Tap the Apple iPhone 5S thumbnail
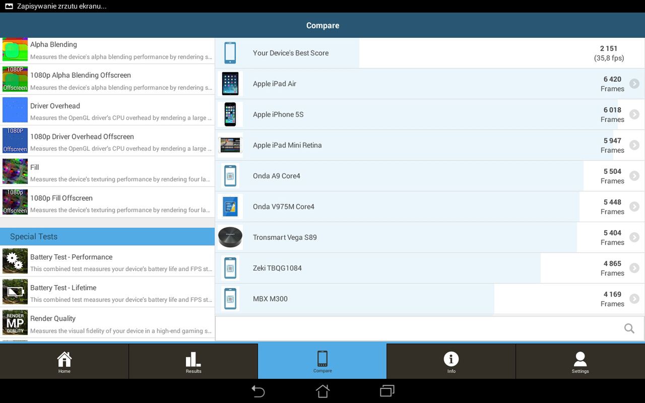The height and width of the screenshot is (403, 645). (x=230, y=114)
